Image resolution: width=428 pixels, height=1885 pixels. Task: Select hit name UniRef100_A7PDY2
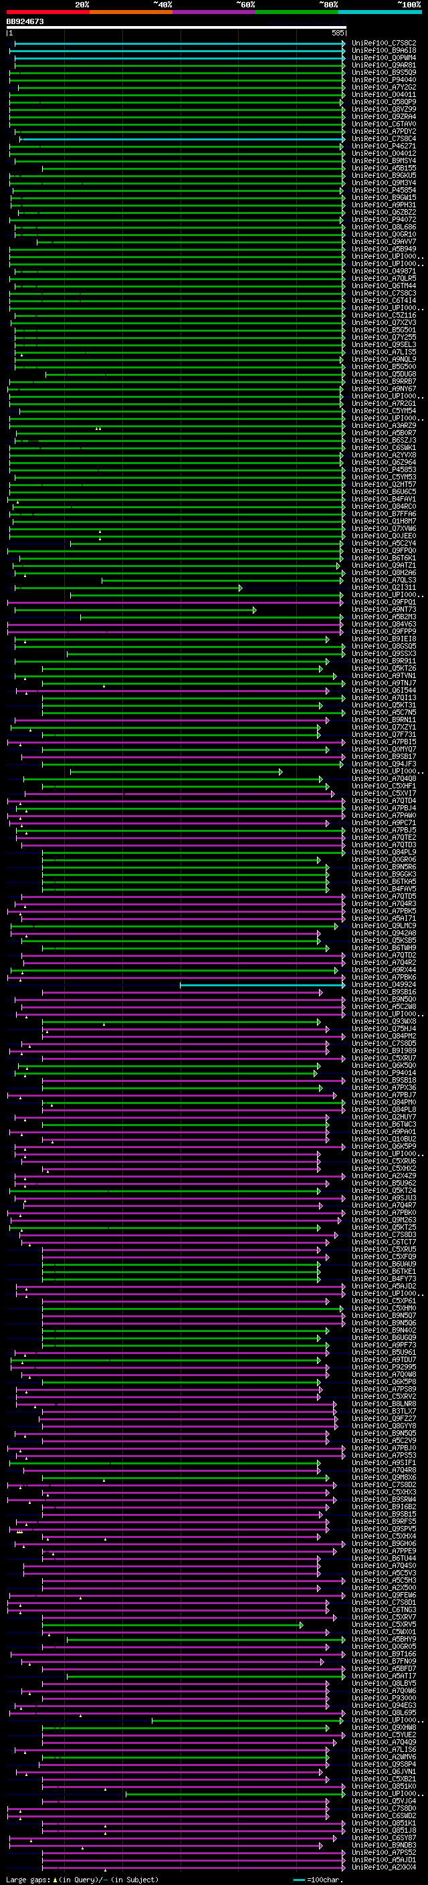pyautogui.click(x=384, y=132)
